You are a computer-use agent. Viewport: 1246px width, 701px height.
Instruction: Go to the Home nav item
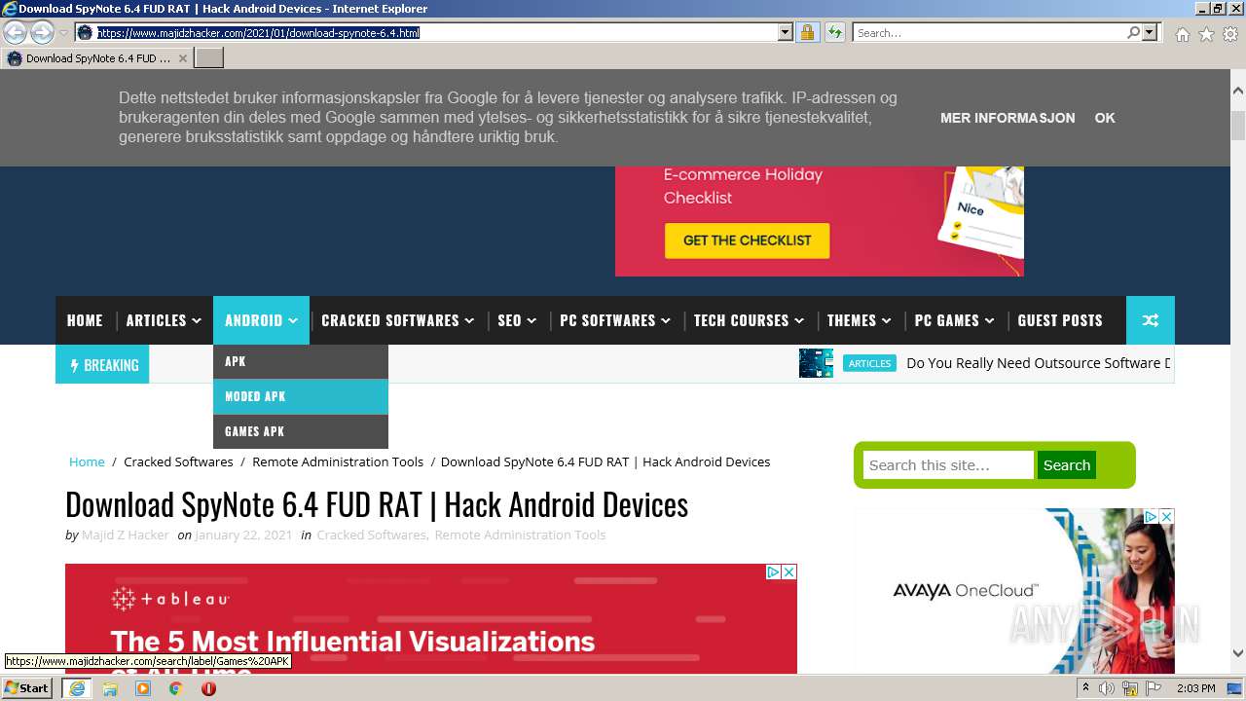(x=85, y=320)
